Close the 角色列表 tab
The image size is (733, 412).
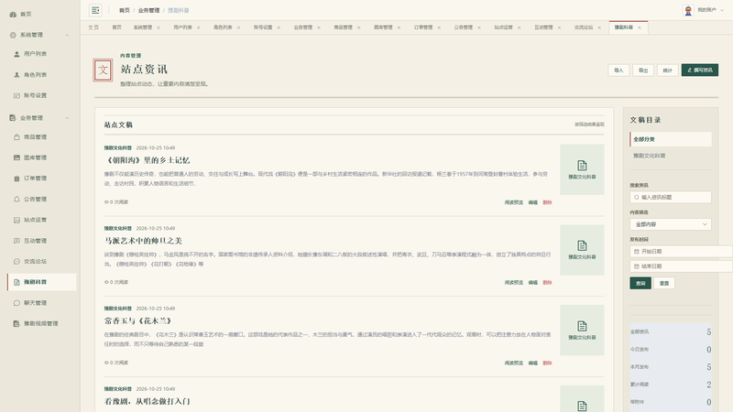[x=238, y=27]
